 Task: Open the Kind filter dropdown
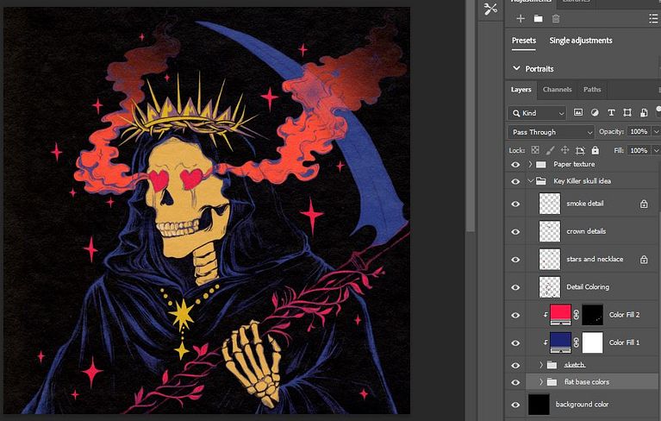[x=537, y=113]
